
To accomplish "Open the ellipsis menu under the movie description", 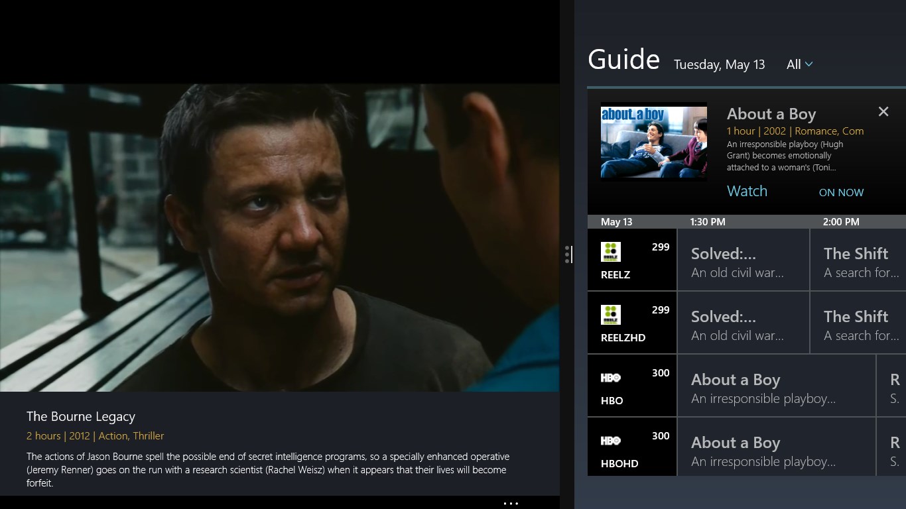I will pyautogui.click(x=511, y=503).
